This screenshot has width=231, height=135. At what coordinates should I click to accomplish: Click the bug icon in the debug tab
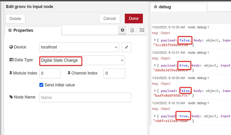point(156,7)
